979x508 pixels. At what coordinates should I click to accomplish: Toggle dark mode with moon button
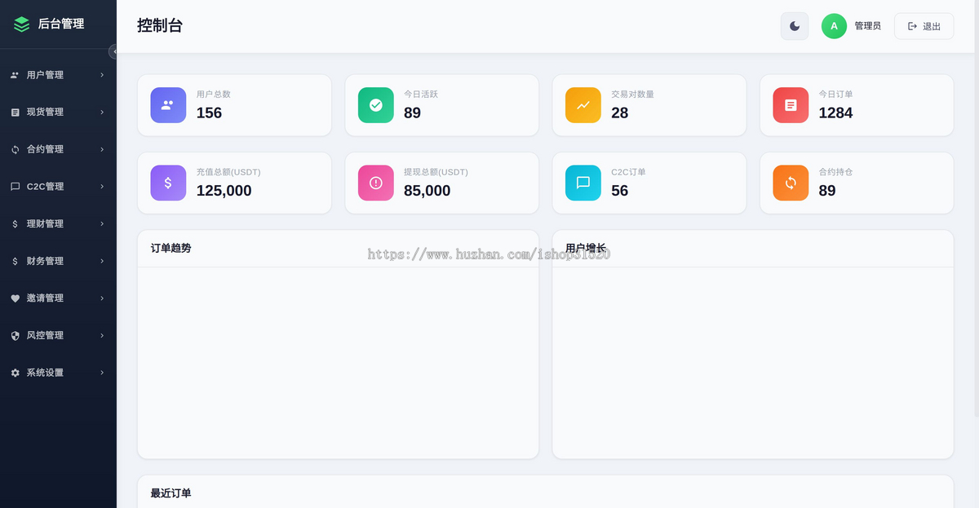click(795, 26)
